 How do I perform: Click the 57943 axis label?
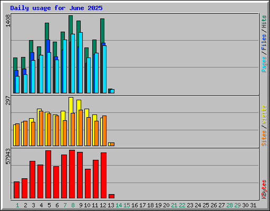coord(8,156)
